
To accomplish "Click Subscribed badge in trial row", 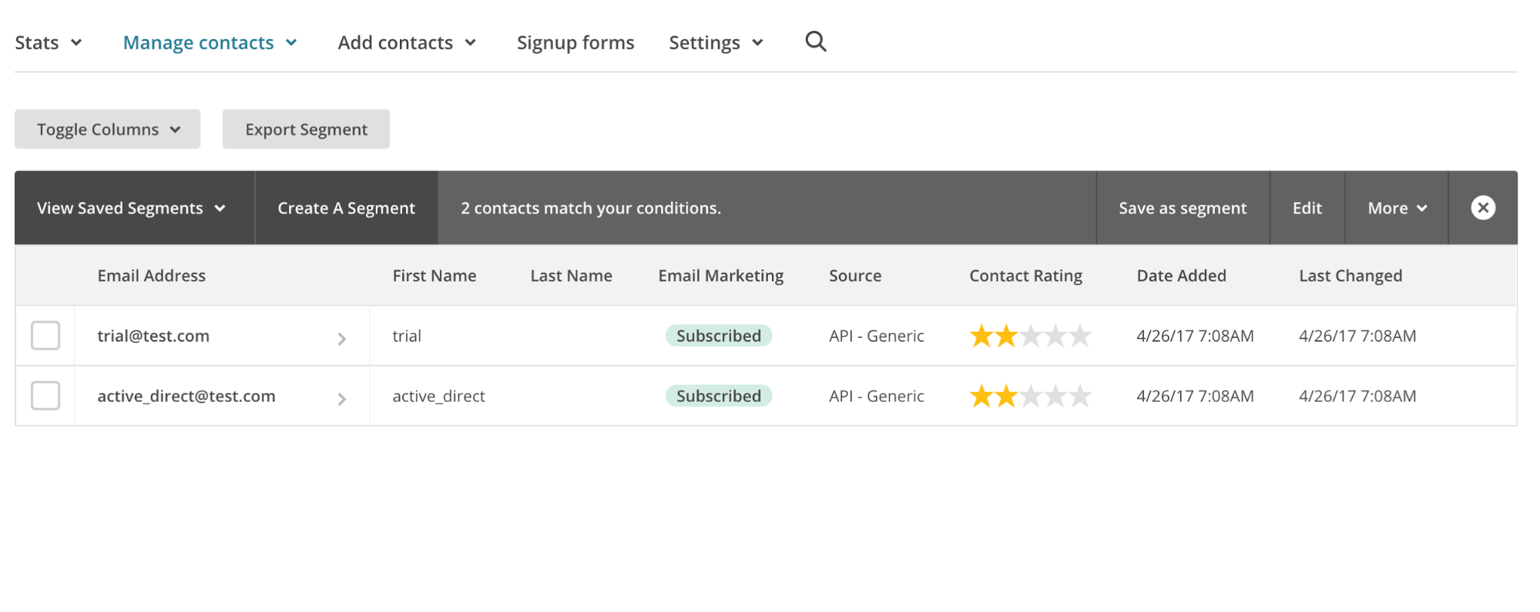I will (x=718, y=336).
